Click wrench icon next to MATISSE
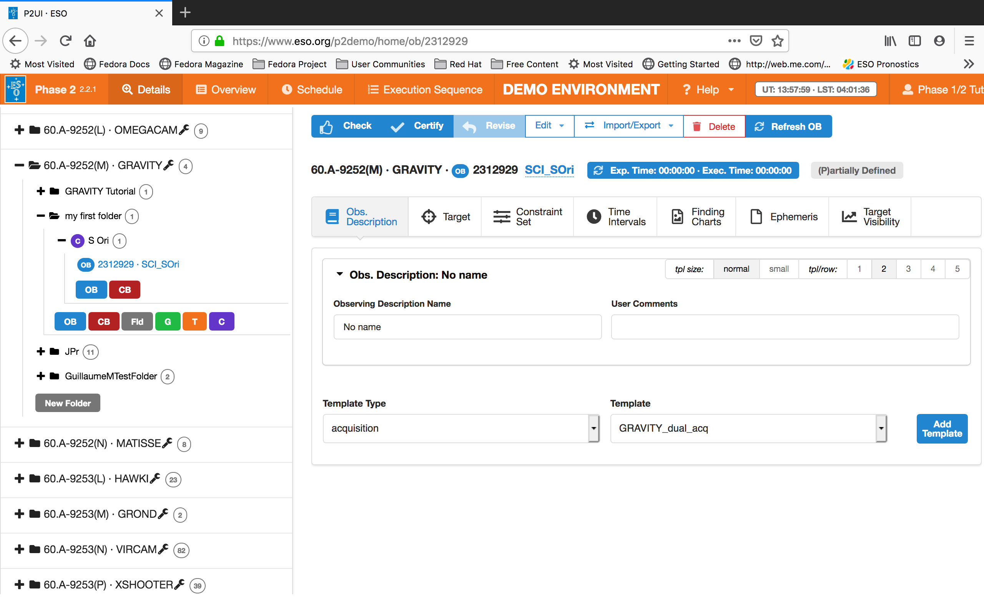 pos(167,443)
